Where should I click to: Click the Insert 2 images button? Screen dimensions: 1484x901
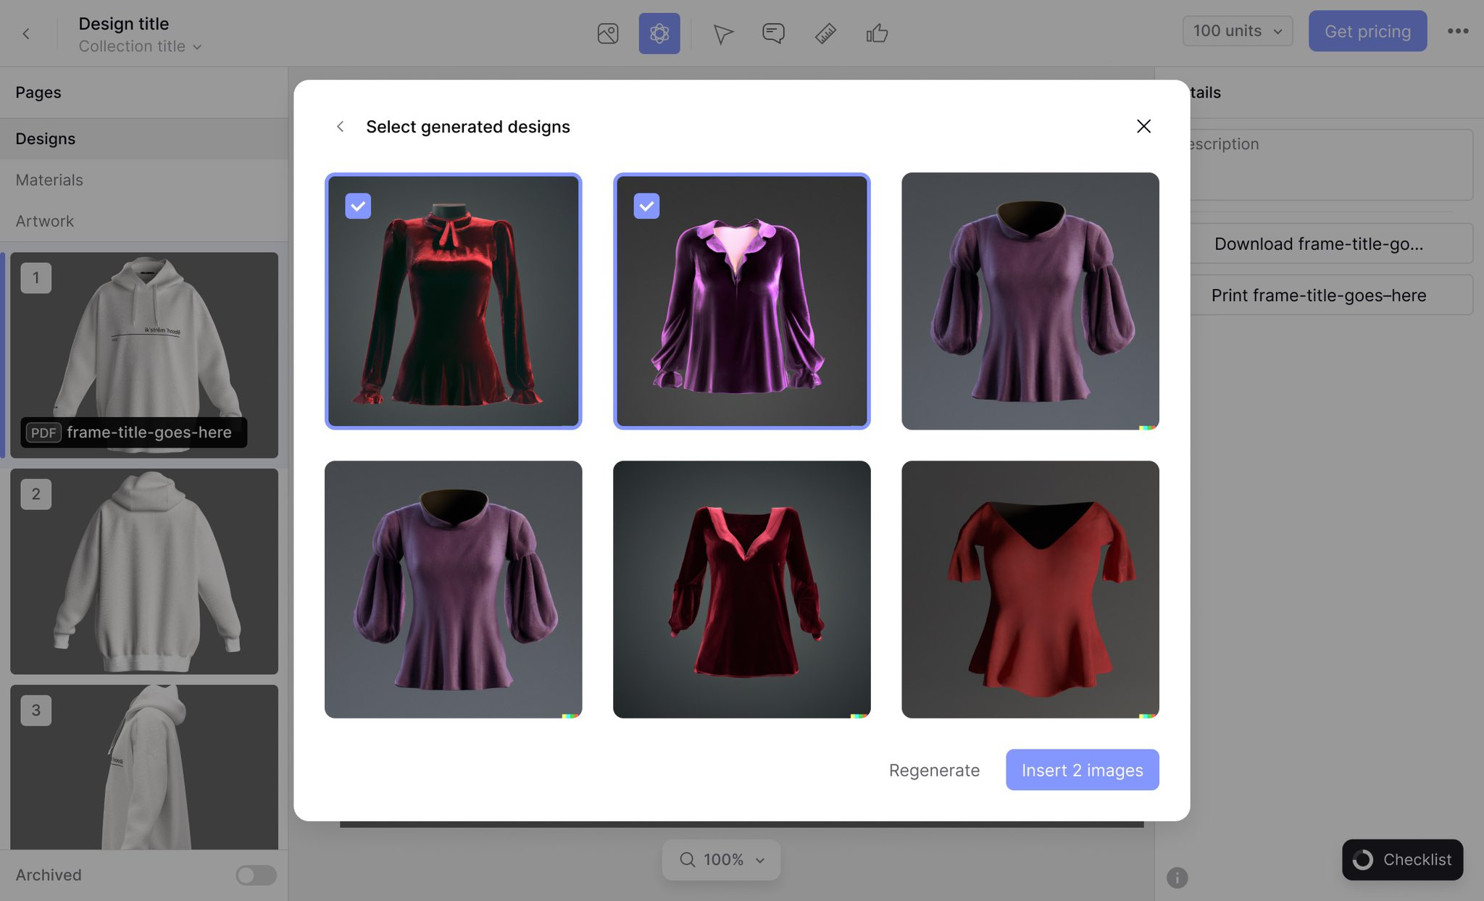coord(1083,770)
